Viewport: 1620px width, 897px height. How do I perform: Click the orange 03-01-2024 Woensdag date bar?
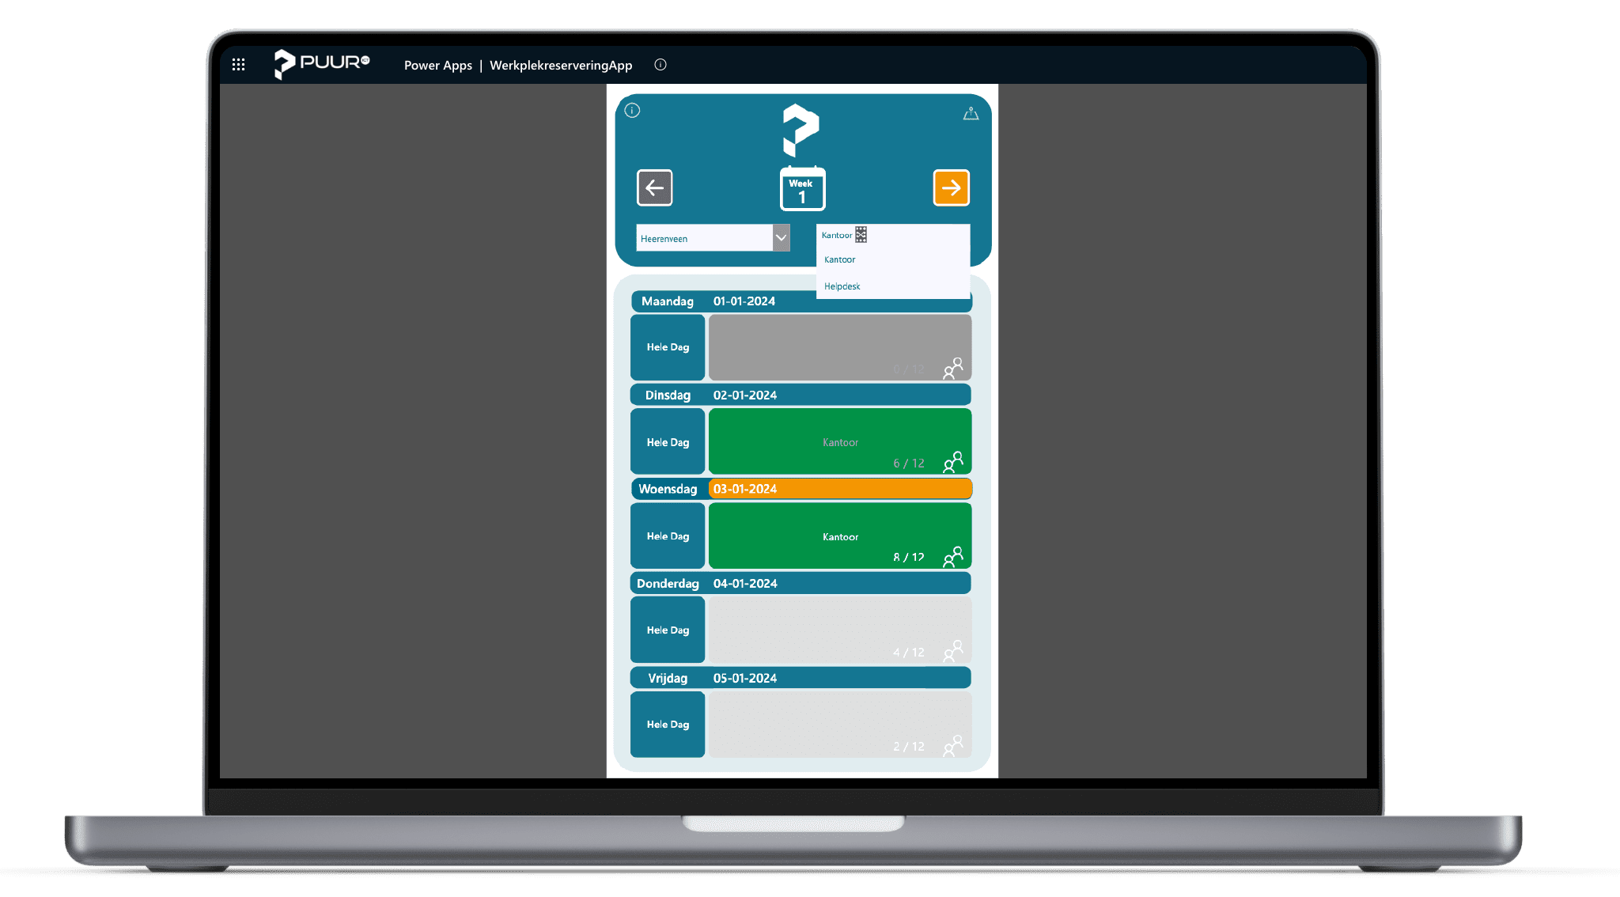pos(840,489)
